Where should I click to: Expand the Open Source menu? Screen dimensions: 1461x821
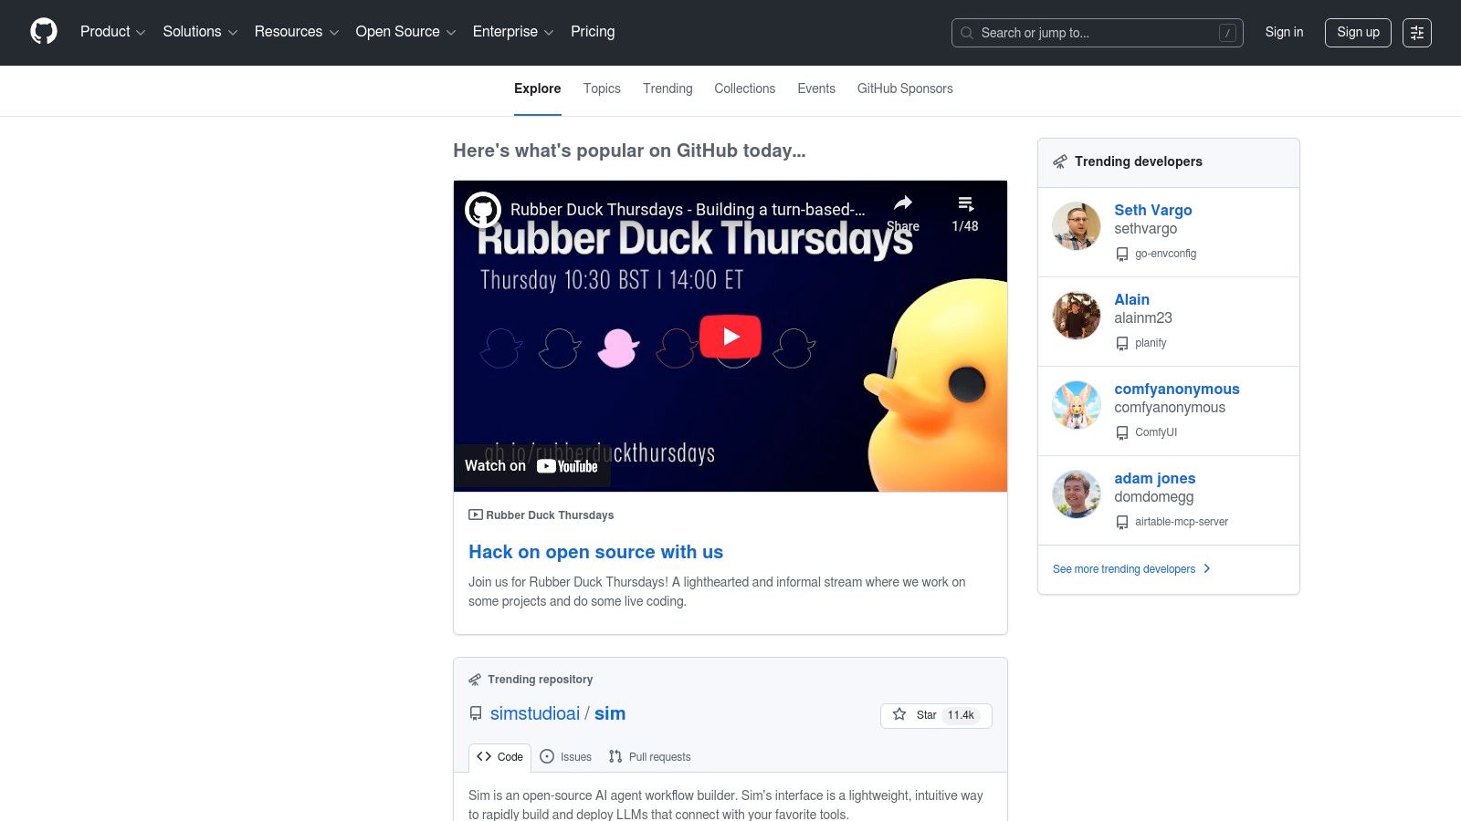click(x=405, y=32)
